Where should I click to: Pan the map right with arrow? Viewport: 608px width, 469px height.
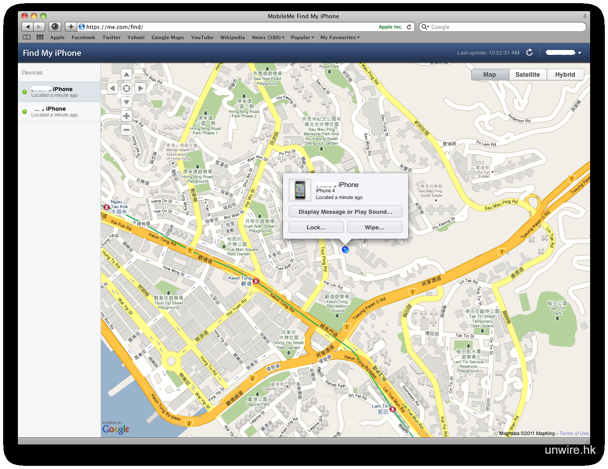pyautogui.click(x=140, y=88)
